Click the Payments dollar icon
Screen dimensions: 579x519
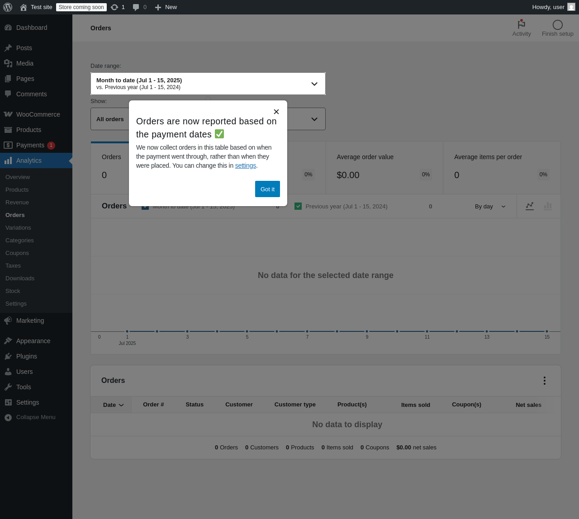tap(8, 145)
